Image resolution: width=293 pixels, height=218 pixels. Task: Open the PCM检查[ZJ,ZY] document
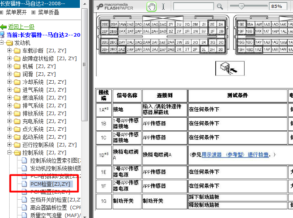[x=50, y=184]
